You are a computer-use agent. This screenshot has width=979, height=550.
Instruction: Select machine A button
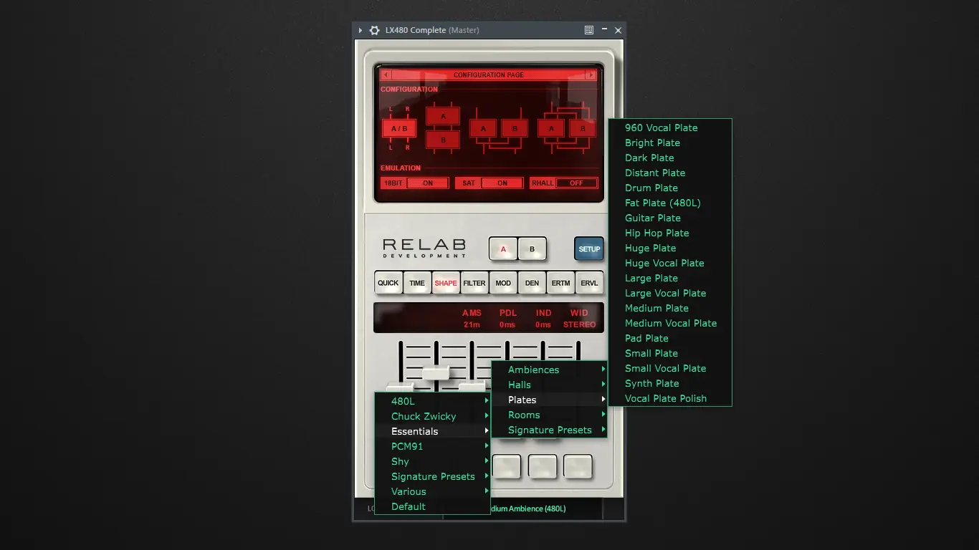click(x=503, y=249)
